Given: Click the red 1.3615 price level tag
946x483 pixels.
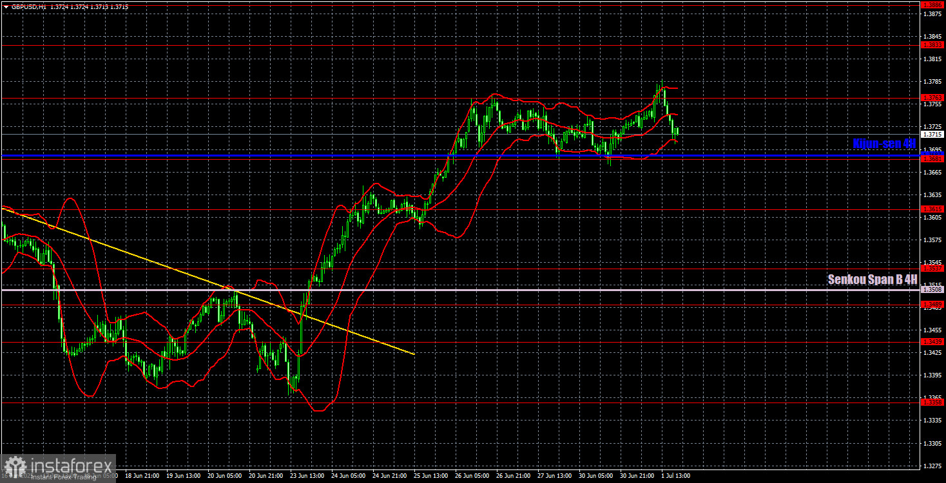Looking at the screenshot, I should tap(932, 209).
